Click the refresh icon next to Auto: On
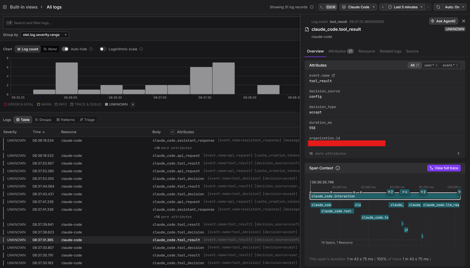This screenshot has height=268, width=470. click(x=438, y=7)
